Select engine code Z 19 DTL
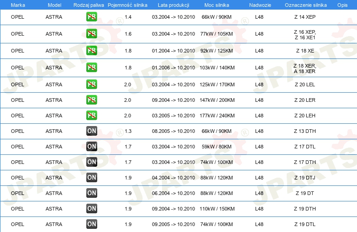 pos(305,224)
